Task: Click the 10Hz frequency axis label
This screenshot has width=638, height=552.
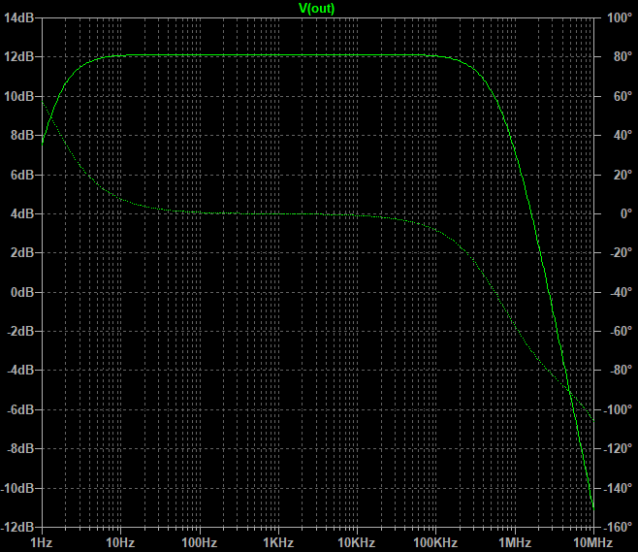Action: 120,542
